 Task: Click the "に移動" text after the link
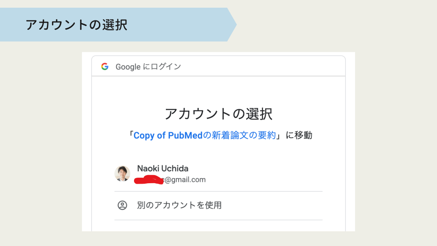tap(299, 135)
